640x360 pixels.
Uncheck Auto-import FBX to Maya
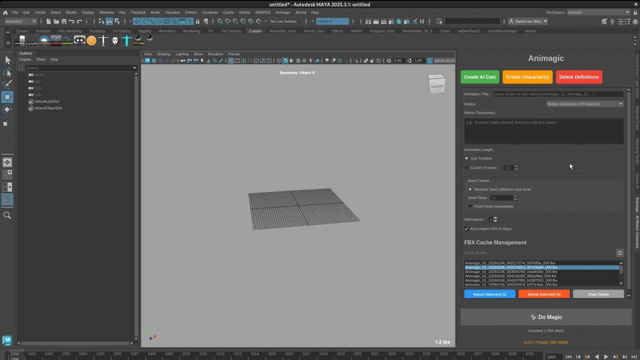coord(466,229)
